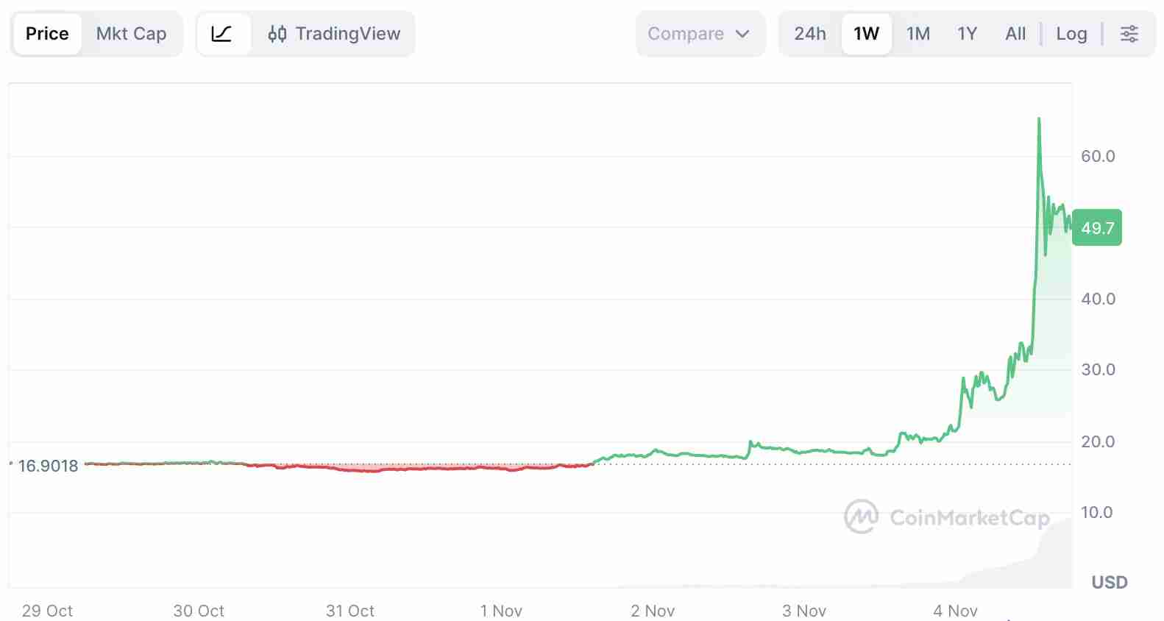Click the All time range button
This screenshot has width=1164, height=621.
click(x=1015, y=33)
